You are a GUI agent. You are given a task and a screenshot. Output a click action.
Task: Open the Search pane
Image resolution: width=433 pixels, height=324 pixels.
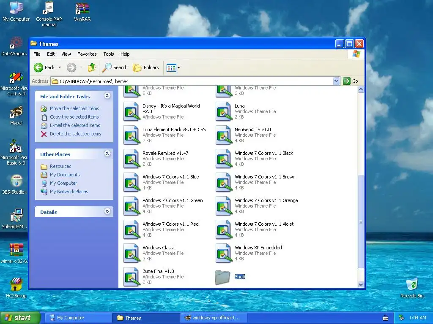(115, 67)
